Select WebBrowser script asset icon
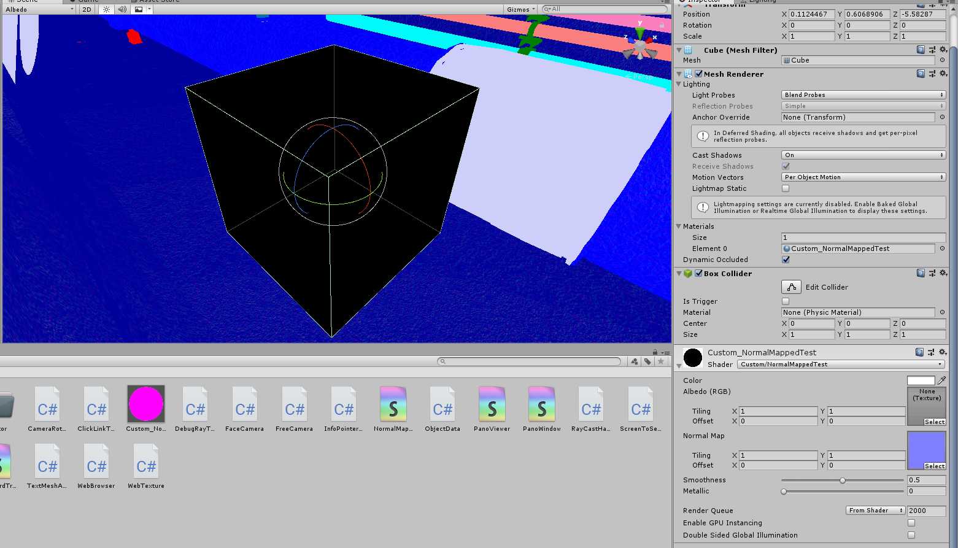 click(x=96, y=461)
